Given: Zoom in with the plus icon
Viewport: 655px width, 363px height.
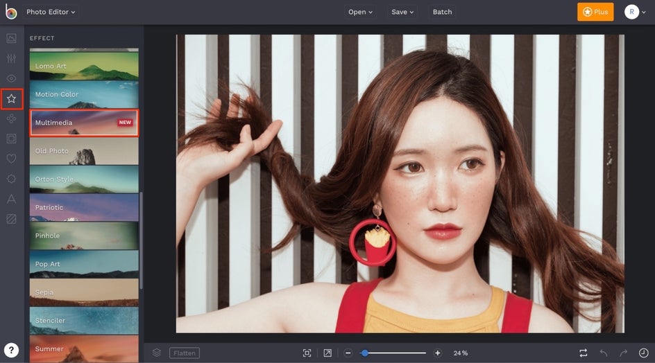Looking at the screenshot, I should click(437, 353).
